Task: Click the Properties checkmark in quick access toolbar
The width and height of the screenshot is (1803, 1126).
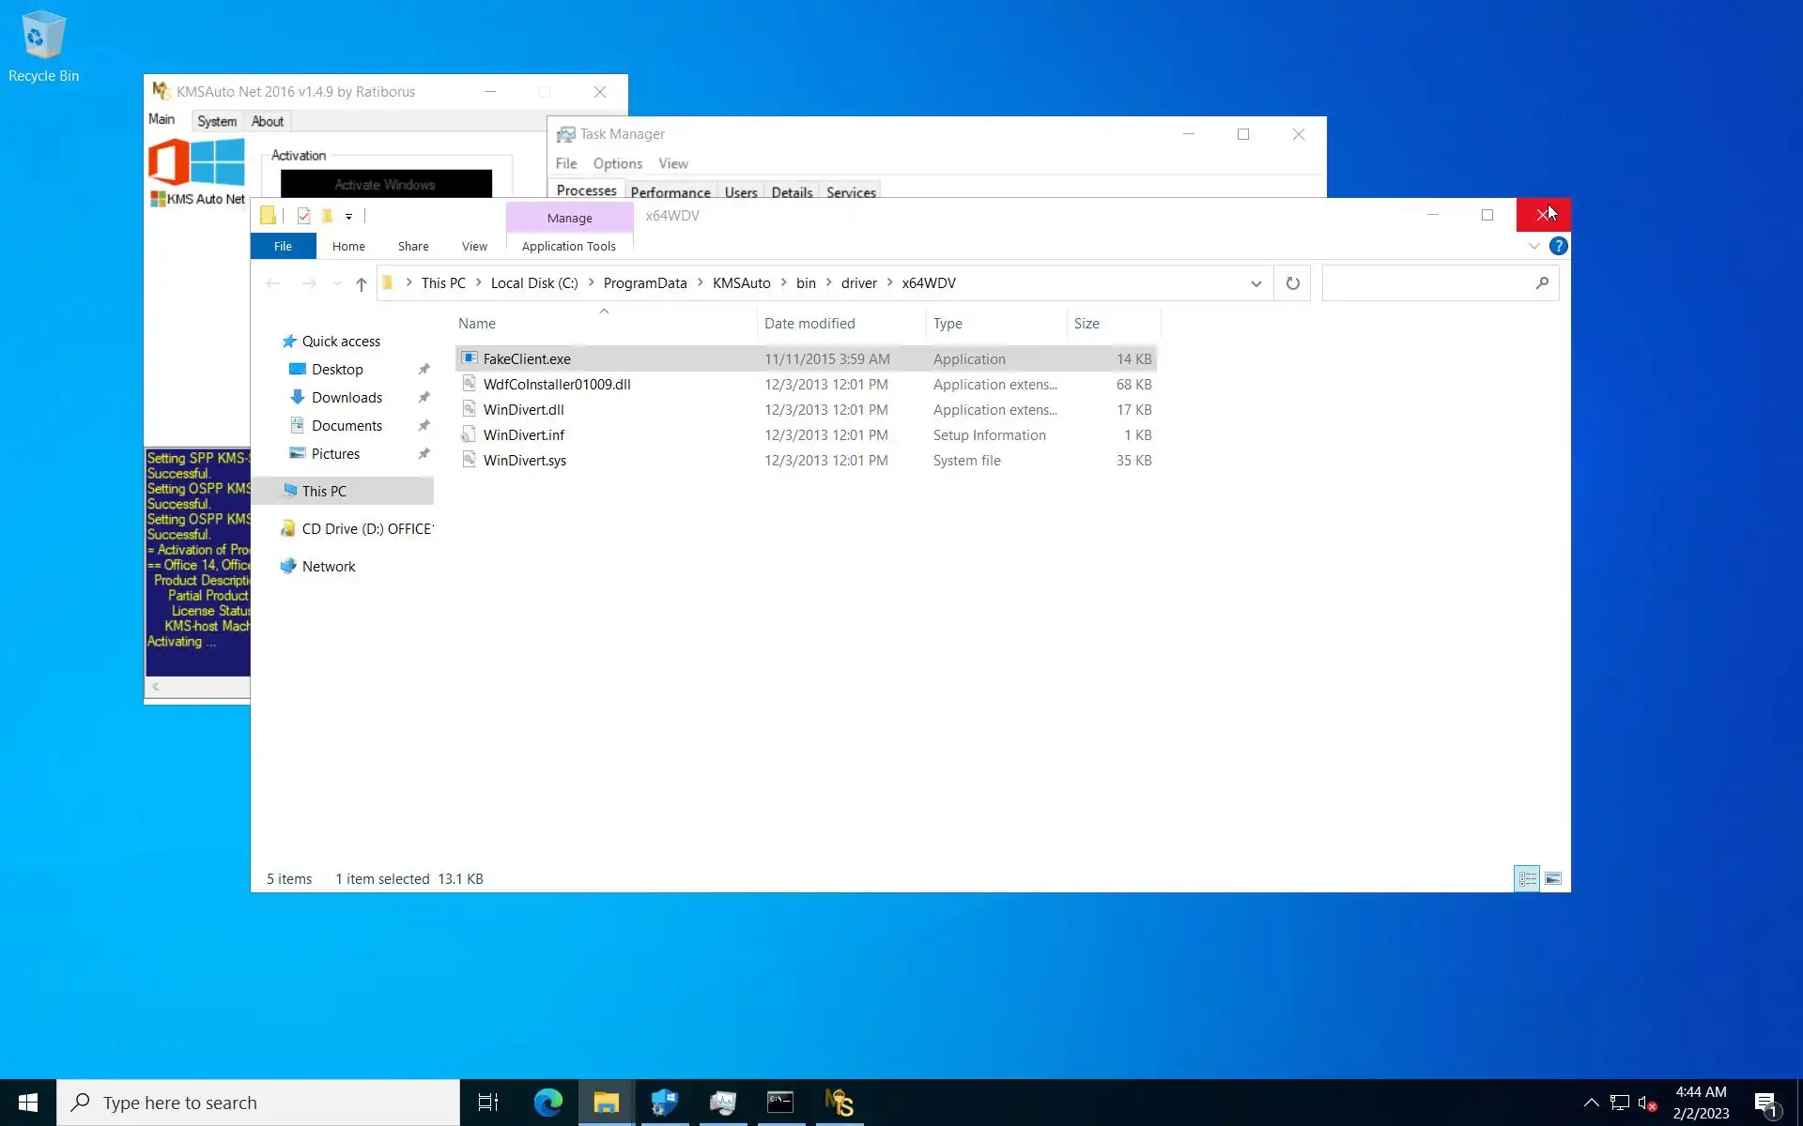Action: pyautogui.click(x=303, y=216)
